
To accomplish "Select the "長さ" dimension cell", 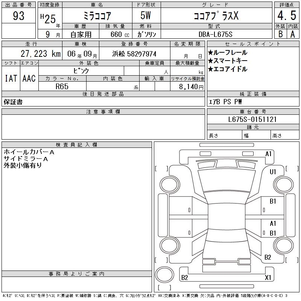I will click(x=224, y=135).
